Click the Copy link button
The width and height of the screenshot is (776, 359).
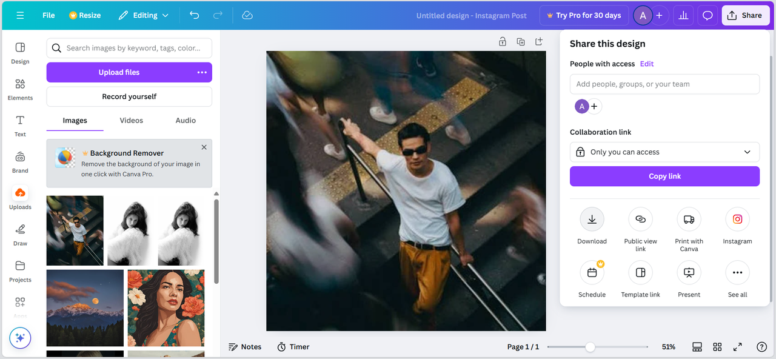pyautogui.click(x=664, y=176)
